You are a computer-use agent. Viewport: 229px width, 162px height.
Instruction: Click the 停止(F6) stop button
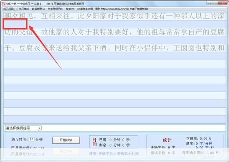66,151
